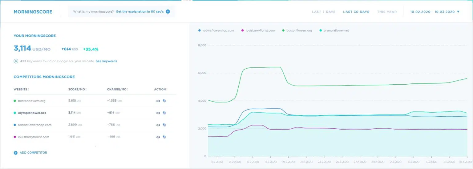Screen dimensions: 473x169
Task: Toggle eye visibility for robinsflowershop.com
Action: 158,125
